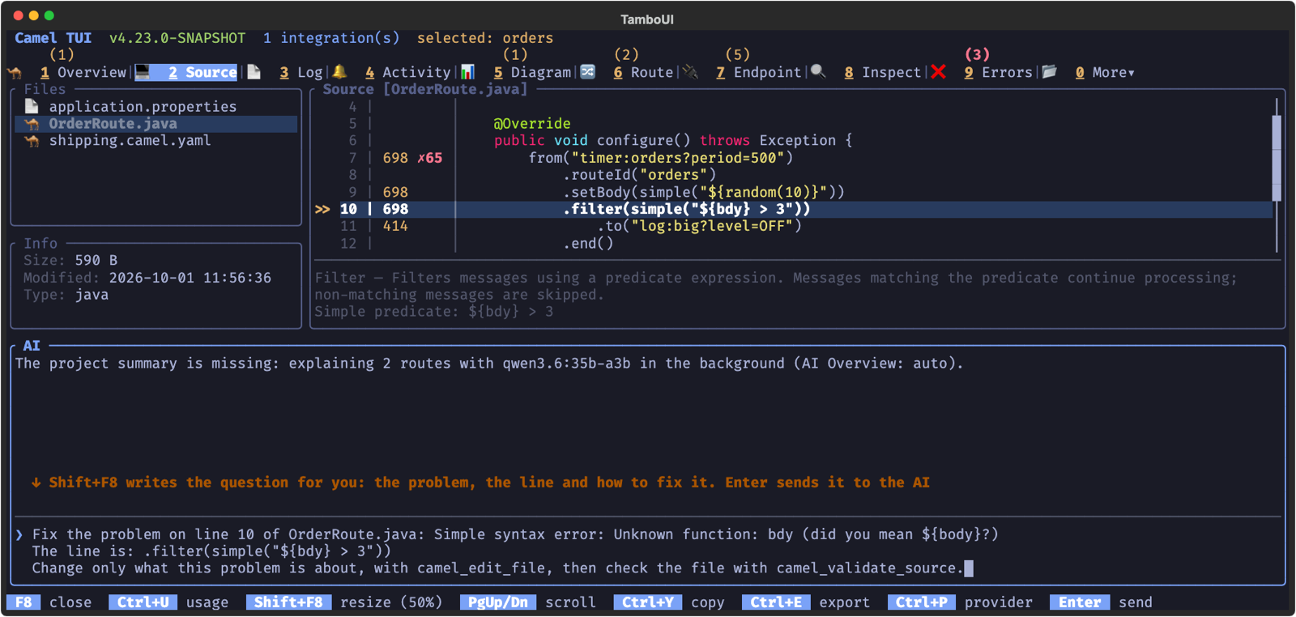Click the 414 message count on line 11

pyautogui.click(x=395, y=226)
